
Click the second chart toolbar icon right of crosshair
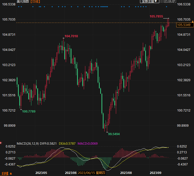click(166, 2)
